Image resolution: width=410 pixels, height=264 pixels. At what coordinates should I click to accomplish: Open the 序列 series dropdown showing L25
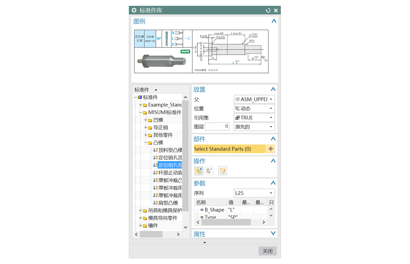point(254,193)
